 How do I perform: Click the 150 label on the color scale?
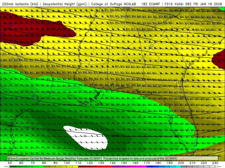point(124,163)
